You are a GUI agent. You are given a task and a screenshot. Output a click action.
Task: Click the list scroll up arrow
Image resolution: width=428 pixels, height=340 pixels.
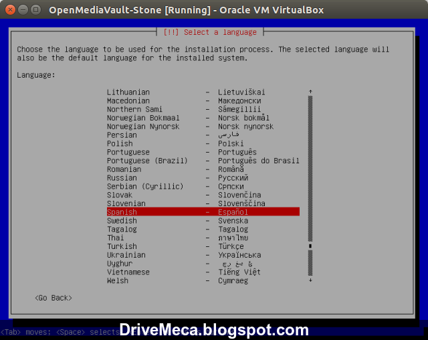point(310,92)
